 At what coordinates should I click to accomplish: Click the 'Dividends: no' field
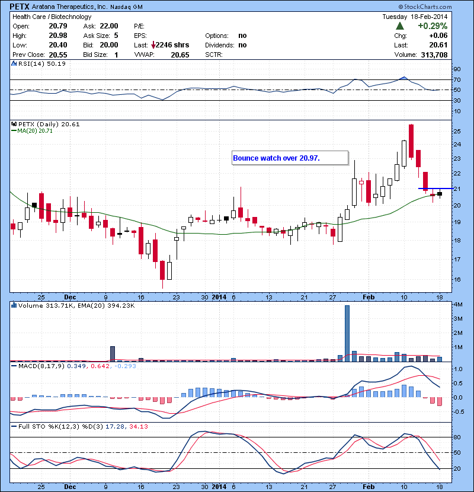226,45
